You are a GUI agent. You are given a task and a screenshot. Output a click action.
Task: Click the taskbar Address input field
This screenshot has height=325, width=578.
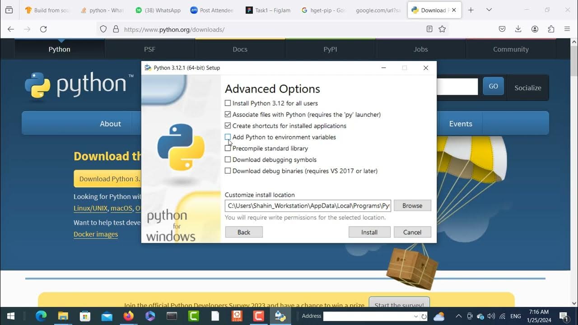click(368, 316)
